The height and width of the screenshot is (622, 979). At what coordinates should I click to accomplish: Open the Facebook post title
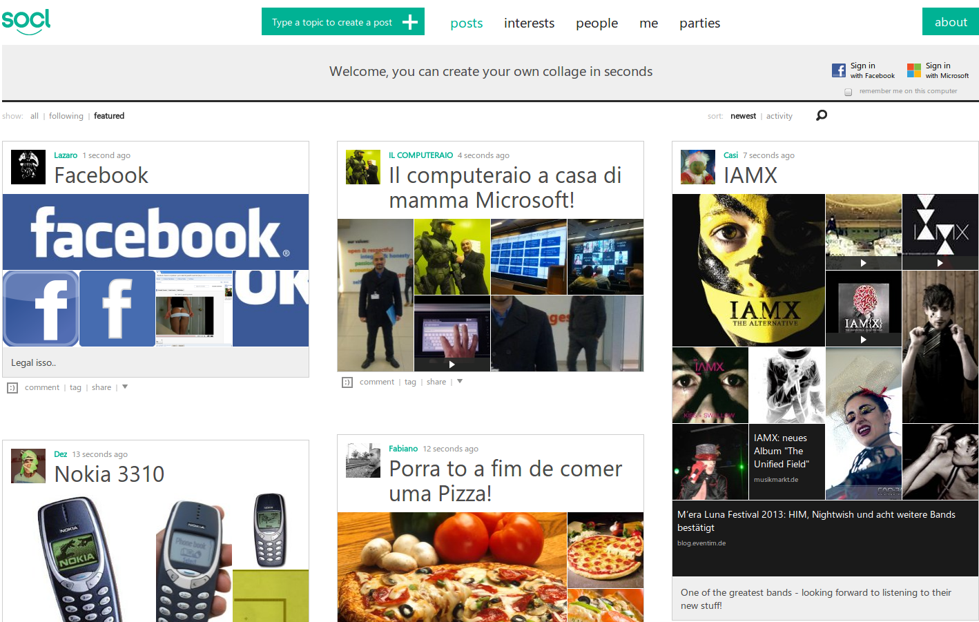(101, 175)
